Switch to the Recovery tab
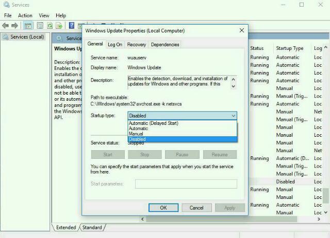The width and height of the screenshot is (330, 238). 136,45
